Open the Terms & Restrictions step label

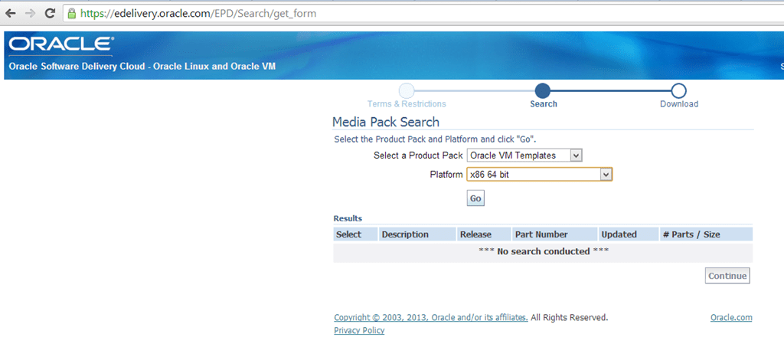(x=407, y=104)
